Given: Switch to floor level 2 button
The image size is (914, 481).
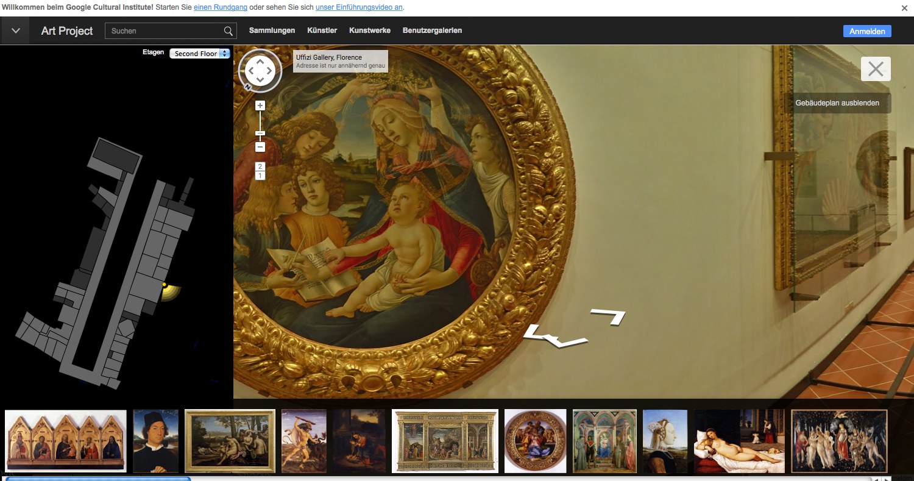Looking at the screenshot, I should click(x=260, y=166).
